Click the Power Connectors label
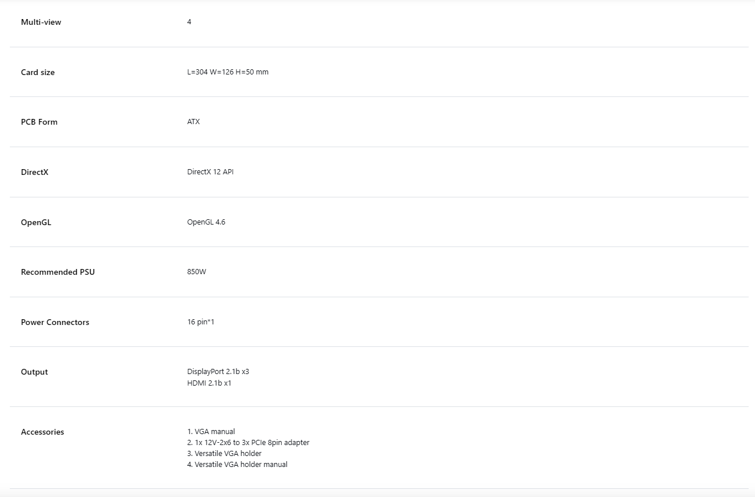Viewport: 755px width, 497px height. coord(55,322)
